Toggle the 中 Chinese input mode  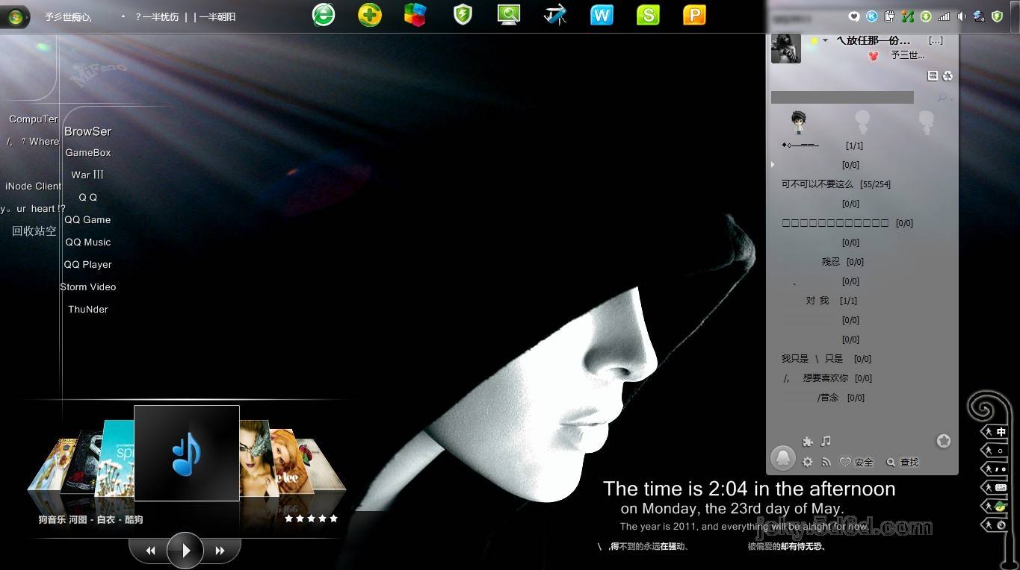click(1001, 432)
